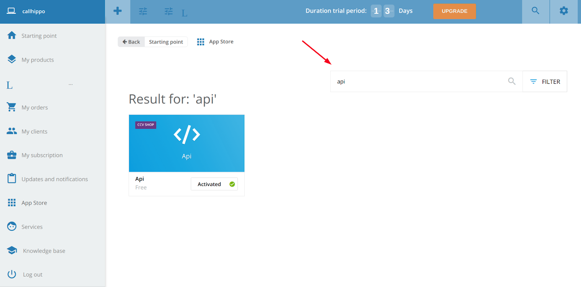Click the callhippo account name
Image resolution: width=581 pixels, height=287 pixels.
tap(33, 11)
